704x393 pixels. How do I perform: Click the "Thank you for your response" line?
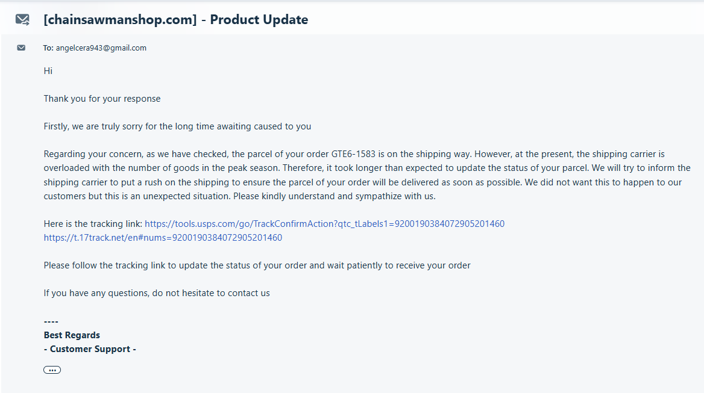tap(102, 99)
